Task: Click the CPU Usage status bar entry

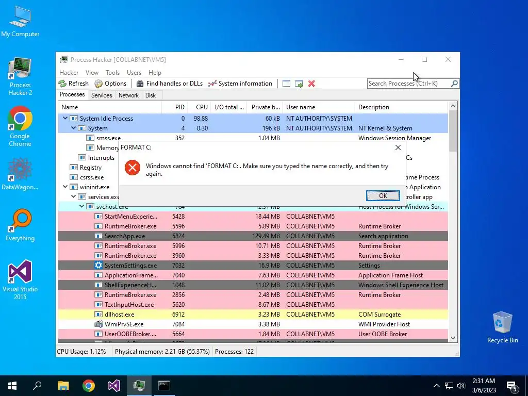Action: point(81,352)
